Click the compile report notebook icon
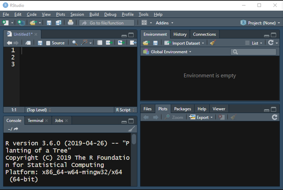 tap(100, 43)
